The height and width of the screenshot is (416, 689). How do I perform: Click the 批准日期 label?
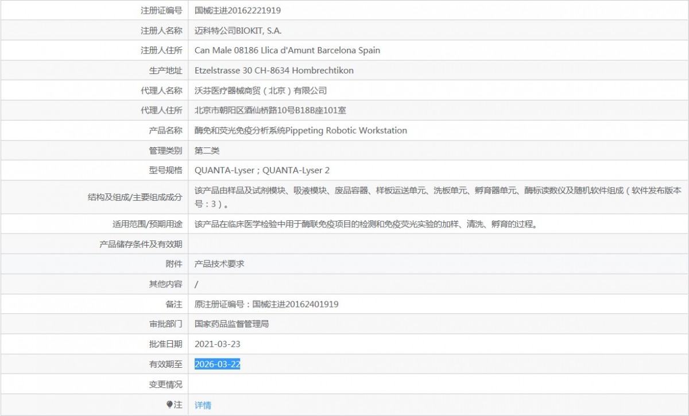(165, 344)
